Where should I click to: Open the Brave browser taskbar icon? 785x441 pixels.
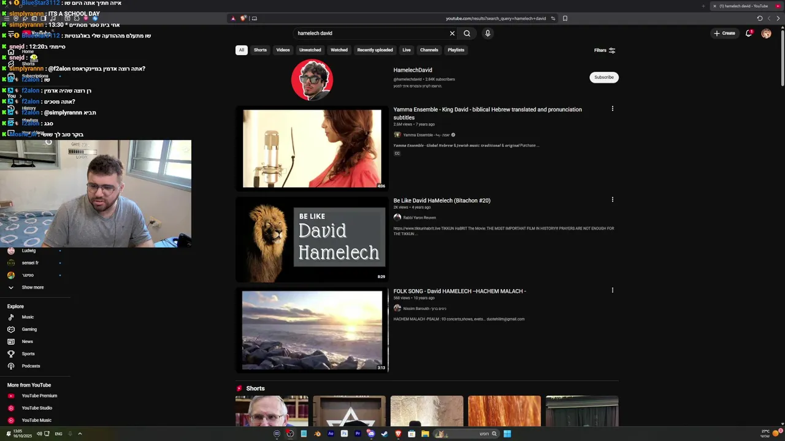coord(398,434)
